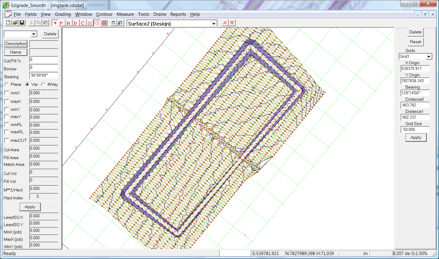Select the 4Way radio option
Screen dimensions: 439x259
tap(43, 85)
